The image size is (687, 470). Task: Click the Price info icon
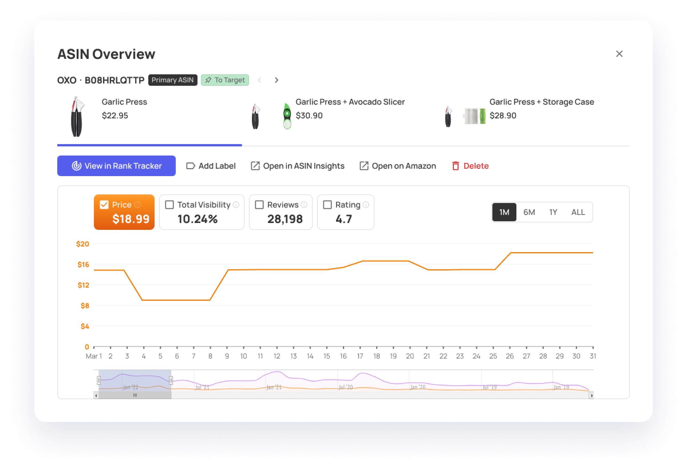click(137, 205)
